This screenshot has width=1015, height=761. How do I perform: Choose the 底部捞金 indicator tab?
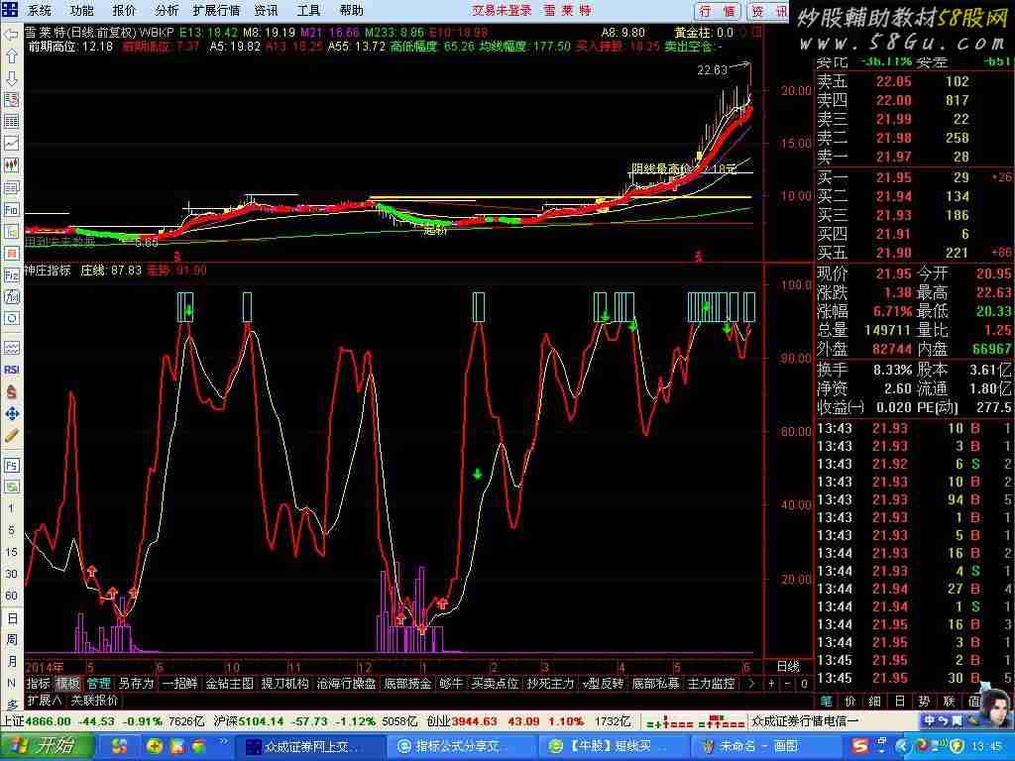[407, 683]
